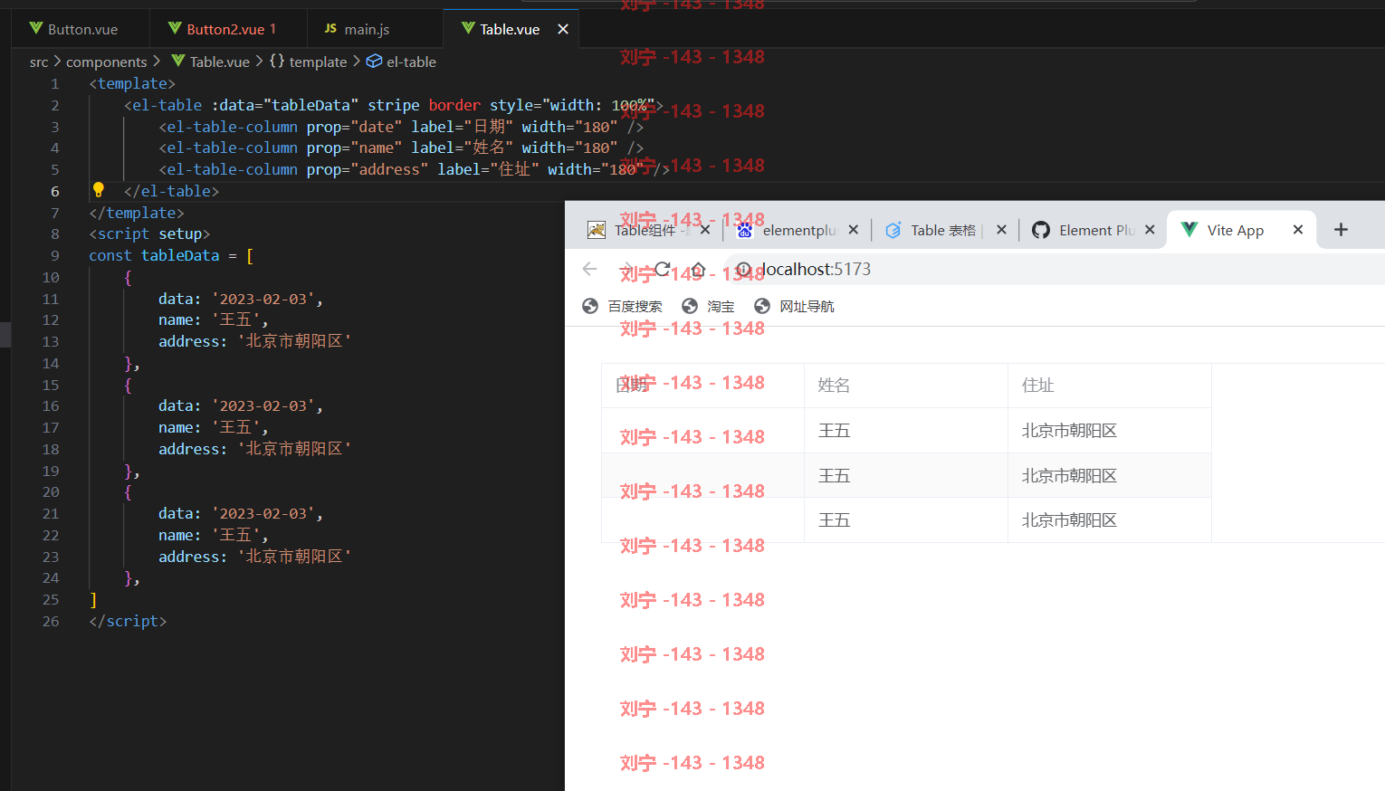Click the GitHub icon on Element Plus tab

click(1041, 230)
